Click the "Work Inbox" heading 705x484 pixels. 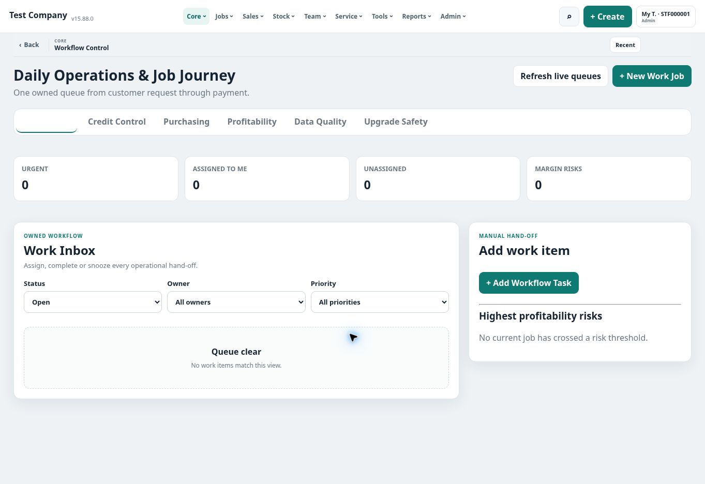click(59, 250)
